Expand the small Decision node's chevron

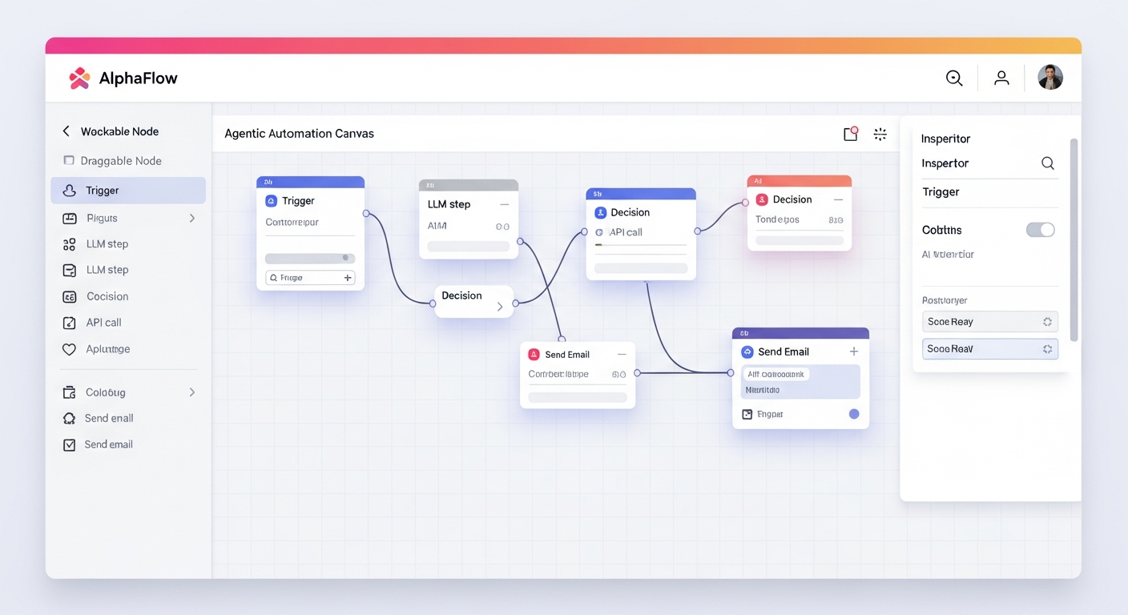point(500,306)
